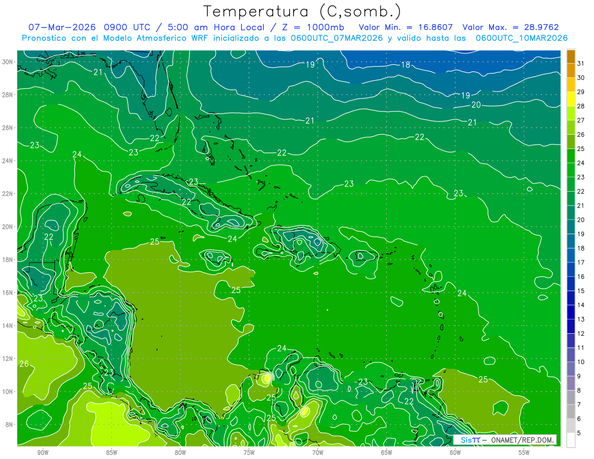Select "Valor Max. = 28.9762" text
Screen dimensions: 594x459
pyautogui.click(x=510, y=27)
